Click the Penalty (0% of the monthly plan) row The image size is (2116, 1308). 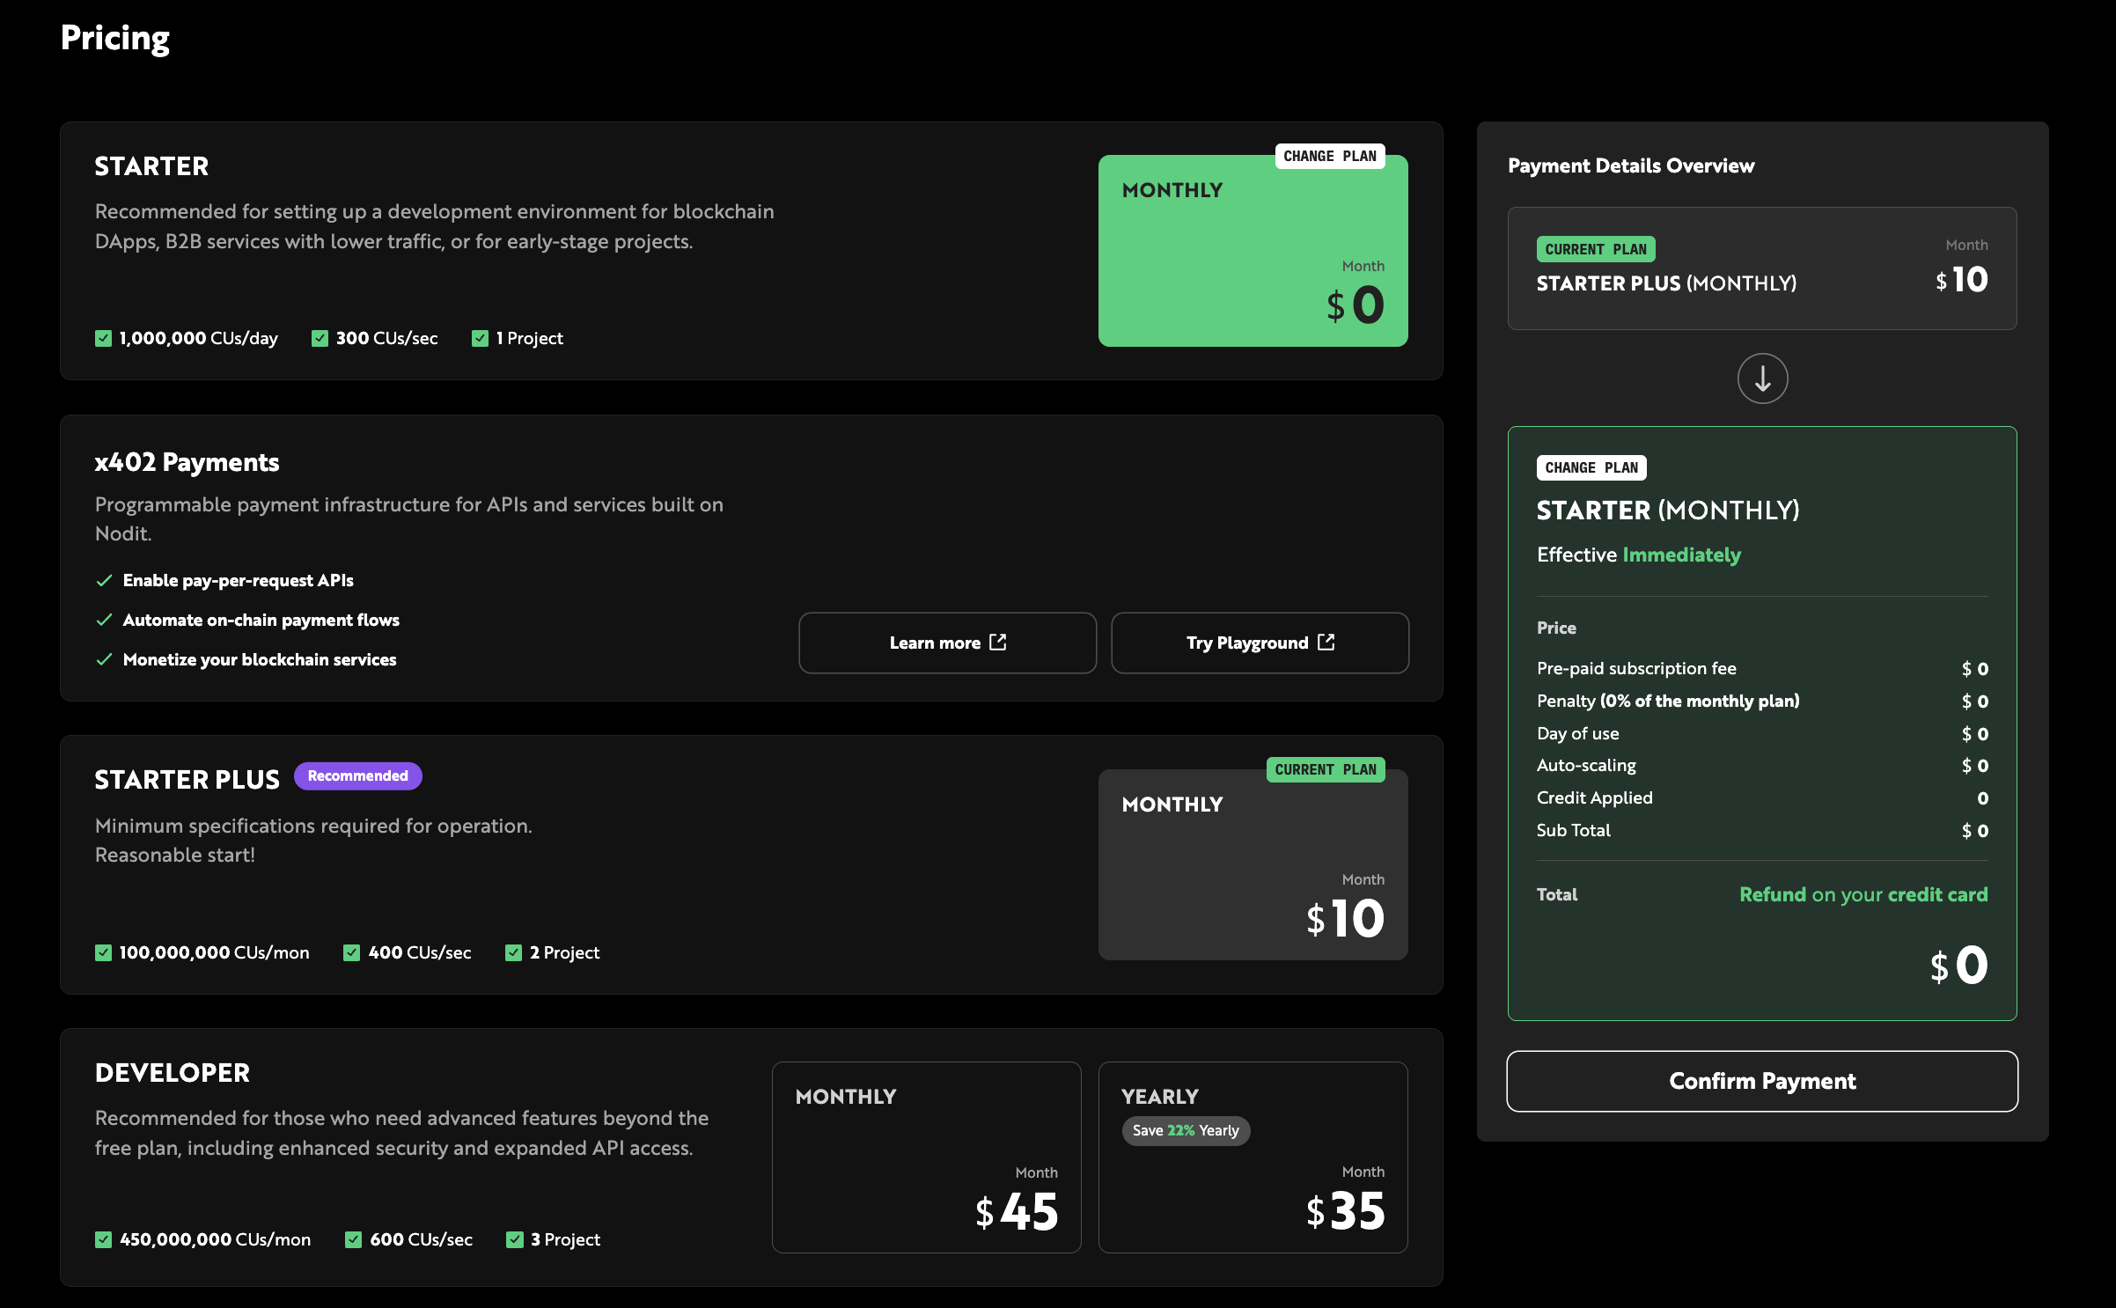tap(1762, 701)
